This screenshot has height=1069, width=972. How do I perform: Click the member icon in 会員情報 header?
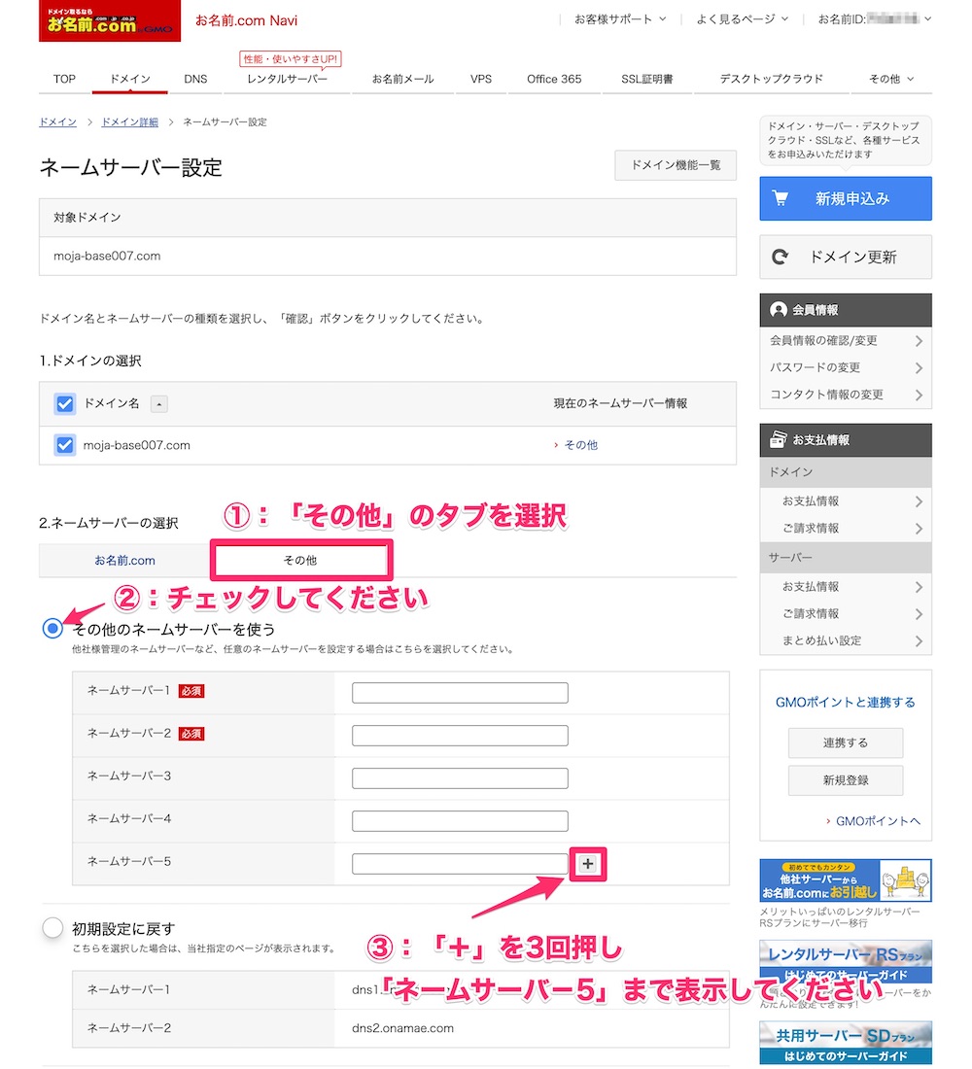[x=779, y=309]
